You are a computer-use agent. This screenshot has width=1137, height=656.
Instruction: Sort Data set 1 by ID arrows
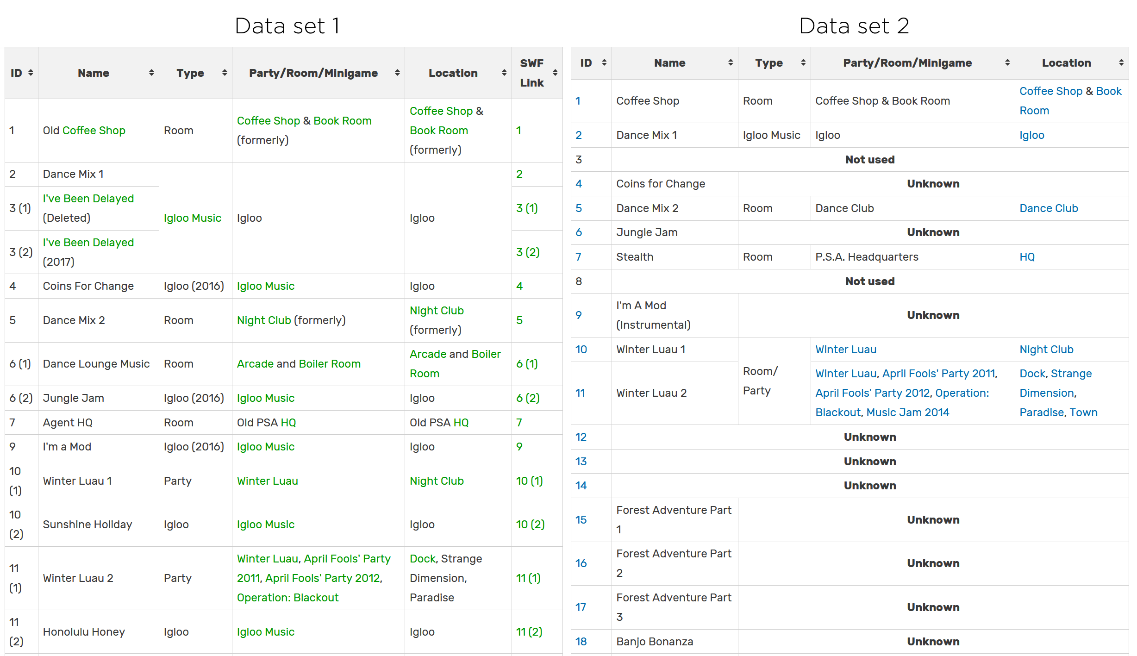pos(31,73)
